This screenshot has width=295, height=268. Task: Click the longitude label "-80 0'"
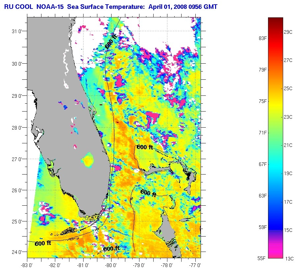pos(111,265)
